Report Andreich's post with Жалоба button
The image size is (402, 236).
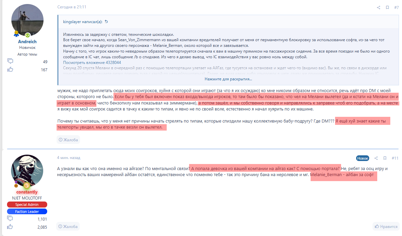pyautogui.click(x=68, y=140)
